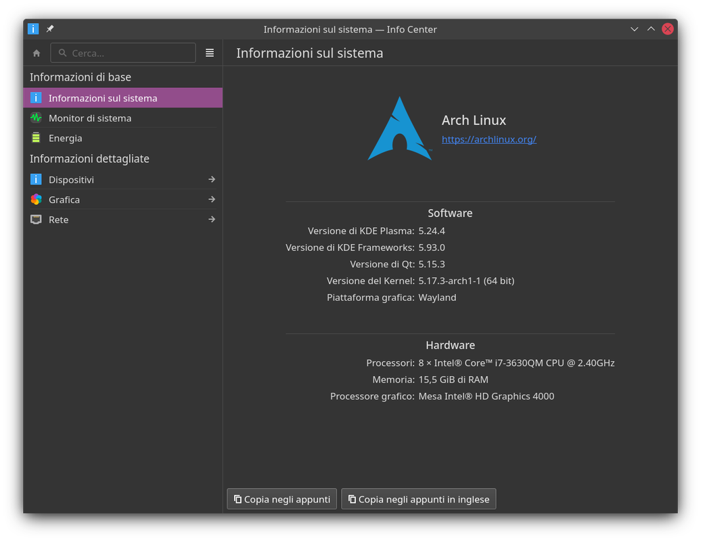
Task: Open the https://archlinux.org/ link
Action: point(489,139)
